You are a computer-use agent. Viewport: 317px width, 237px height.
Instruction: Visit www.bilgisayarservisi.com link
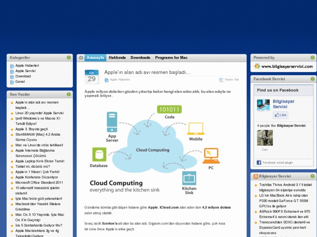(287, 67)
